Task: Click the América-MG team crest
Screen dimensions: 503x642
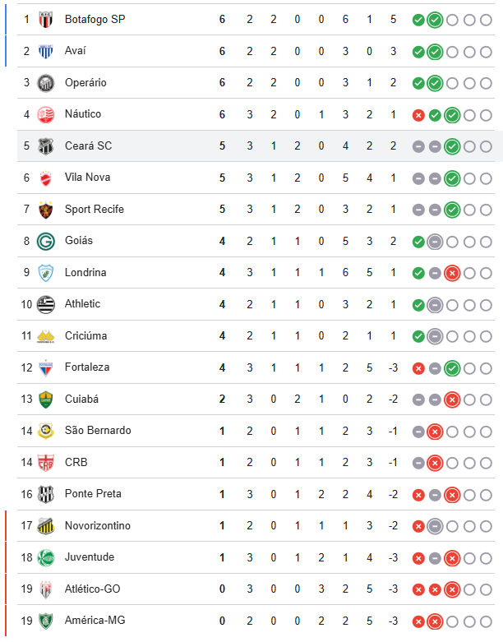Action: point(45,621)
